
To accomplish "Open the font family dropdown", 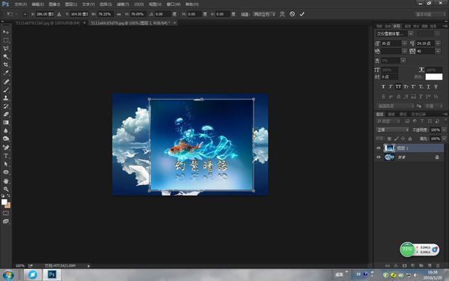I will [x=411, y=34].
